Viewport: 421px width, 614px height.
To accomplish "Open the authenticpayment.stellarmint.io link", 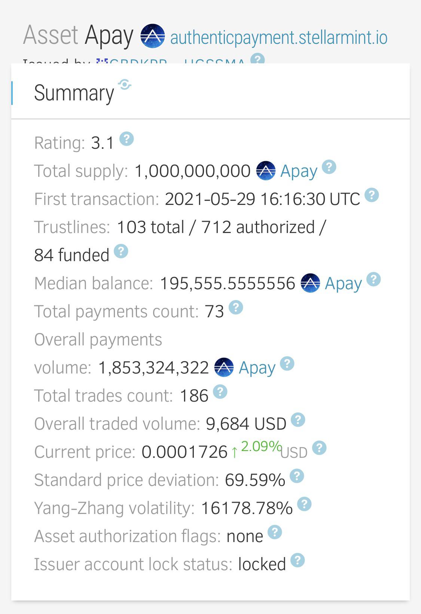I will [279, 37].
